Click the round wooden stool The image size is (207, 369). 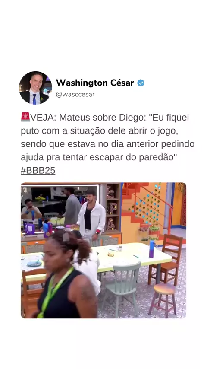pyautogui.click(x=164, y=298)
